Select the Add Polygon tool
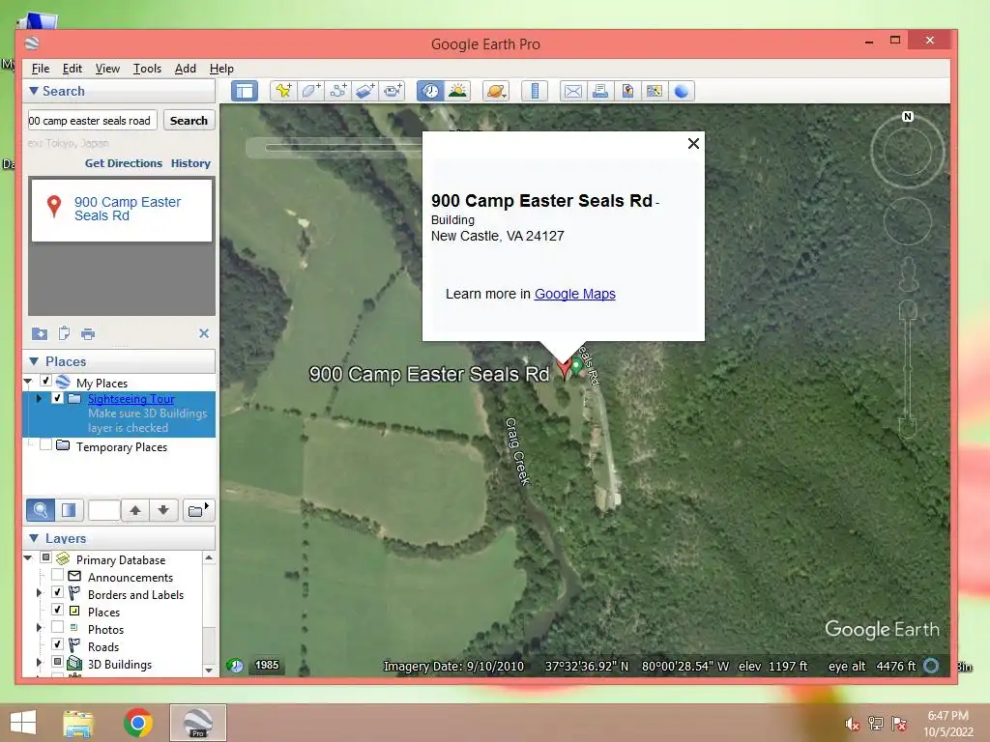 click(x=310, y=91)
